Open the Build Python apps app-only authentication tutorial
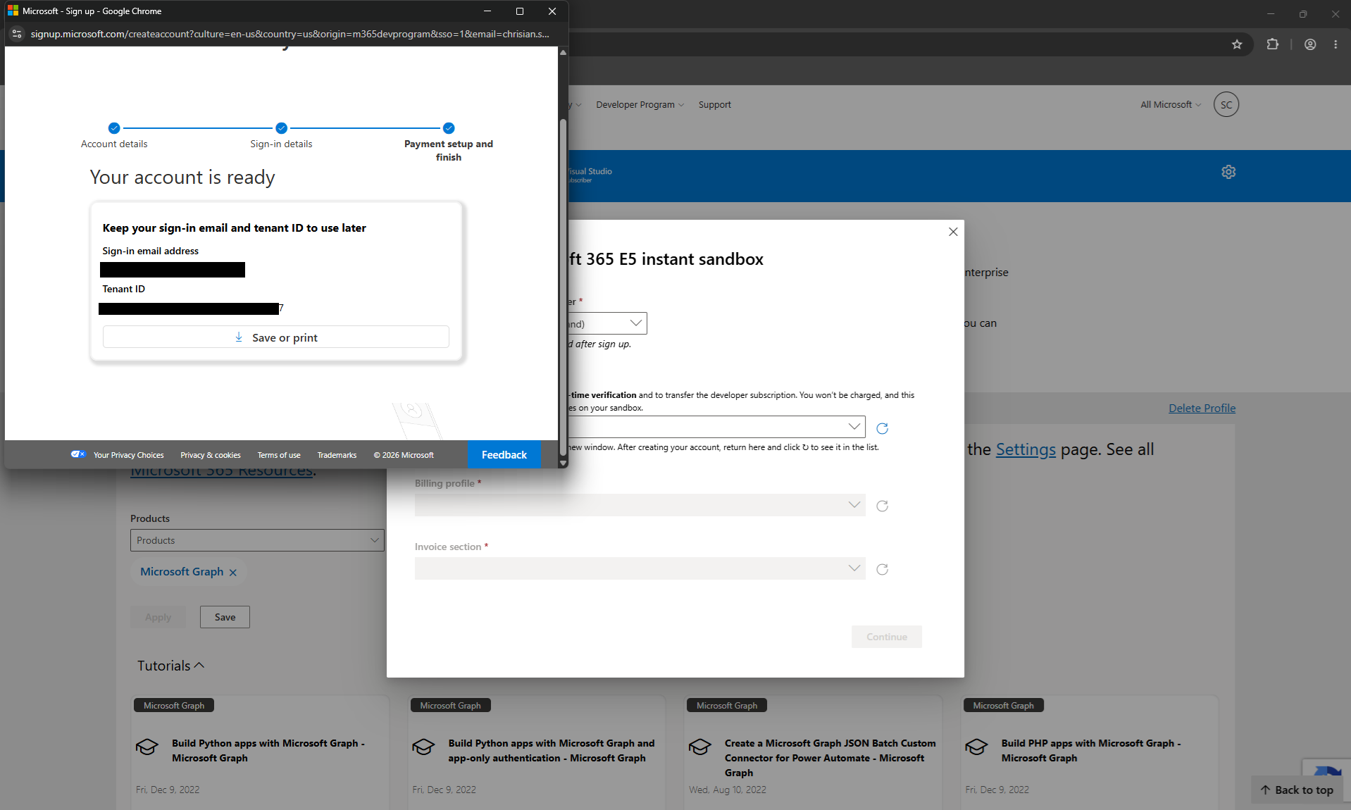The image size is (1351, 810). 552,751
